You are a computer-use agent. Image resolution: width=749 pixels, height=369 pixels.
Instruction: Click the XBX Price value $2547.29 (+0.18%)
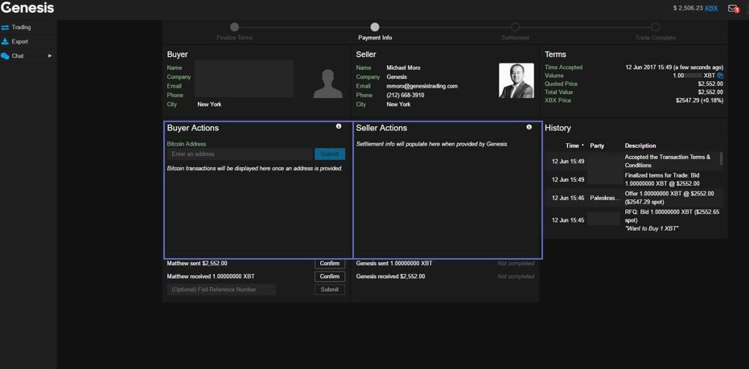(699, 100)
